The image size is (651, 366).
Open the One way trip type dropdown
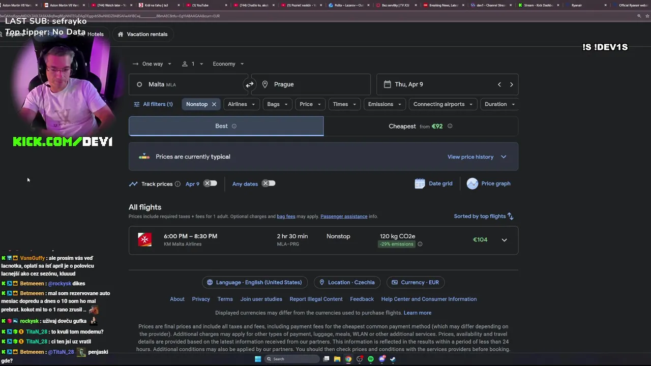coord(152,64)
